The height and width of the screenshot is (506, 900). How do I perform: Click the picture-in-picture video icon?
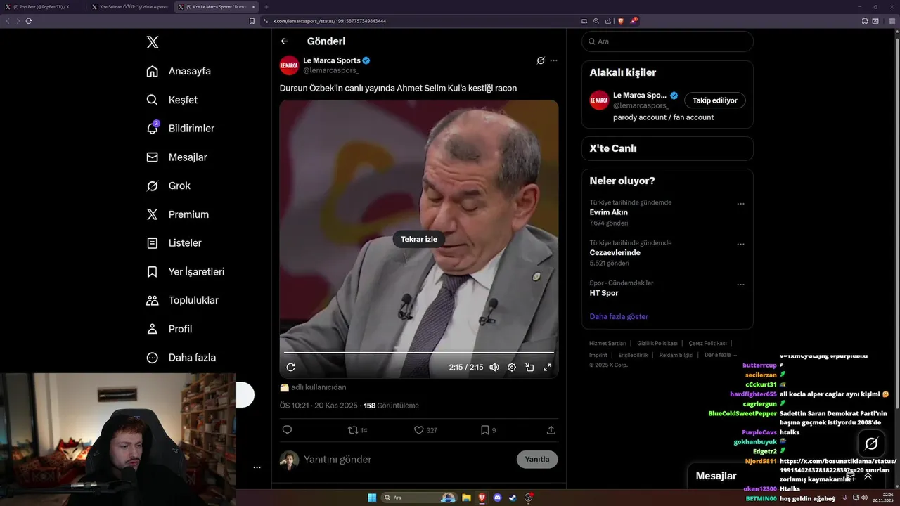tap(529, 367)
